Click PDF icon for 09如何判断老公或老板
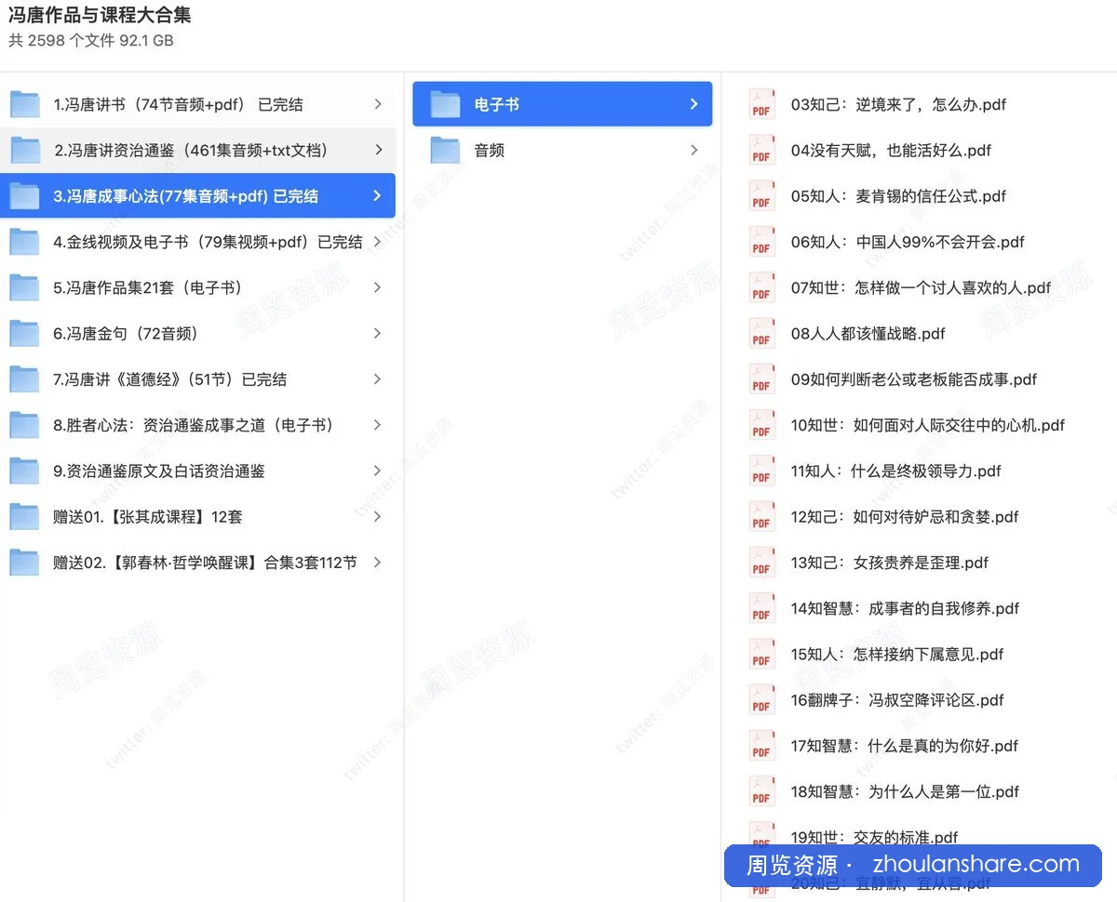Image resolution: width=1117 pixels, height=902 pixels. pos(762,379)
